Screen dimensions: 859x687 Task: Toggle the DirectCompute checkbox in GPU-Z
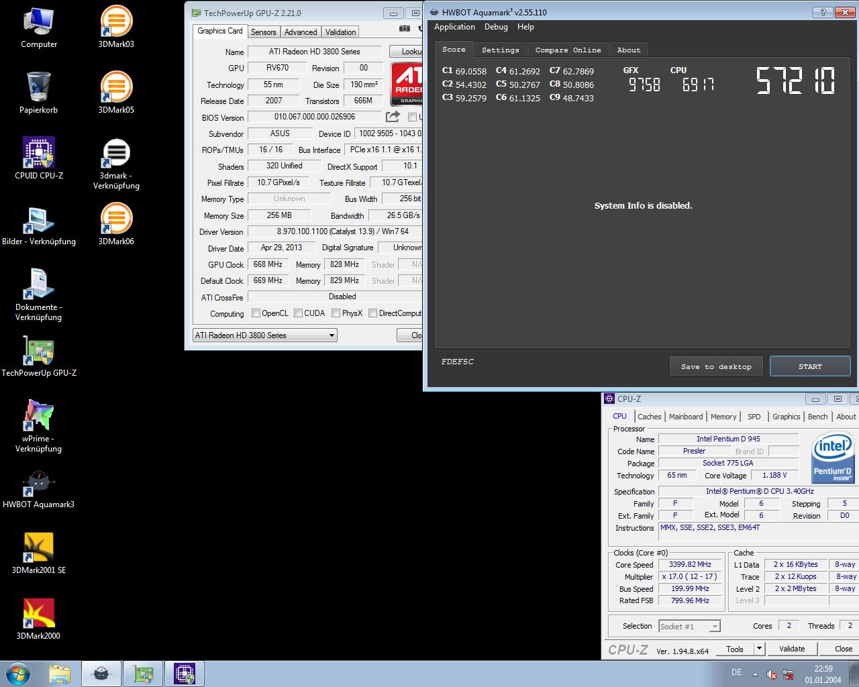point(372,313)
